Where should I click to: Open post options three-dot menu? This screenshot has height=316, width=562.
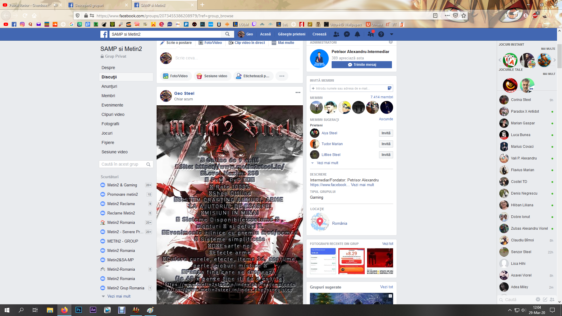(x=298, y=92)
